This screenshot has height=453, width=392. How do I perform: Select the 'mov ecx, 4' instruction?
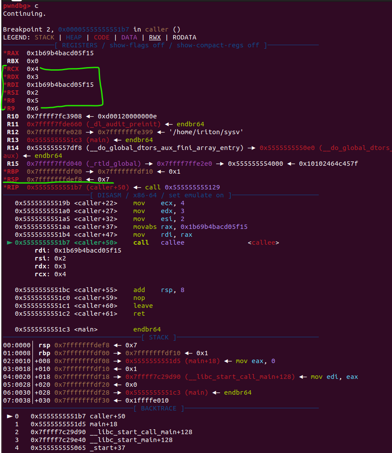coord(159,203)
